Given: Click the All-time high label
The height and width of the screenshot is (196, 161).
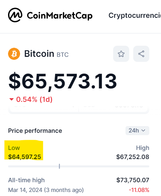Looking at the screenshot, I should point(26,180).
